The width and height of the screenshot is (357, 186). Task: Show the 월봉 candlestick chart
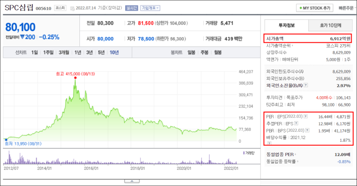coord(218,52)
